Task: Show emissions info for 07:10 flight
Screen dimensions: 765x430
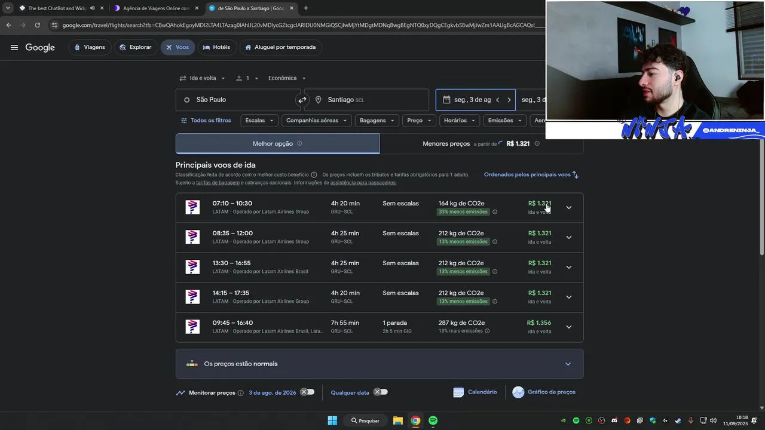Action: pos(494,212)
